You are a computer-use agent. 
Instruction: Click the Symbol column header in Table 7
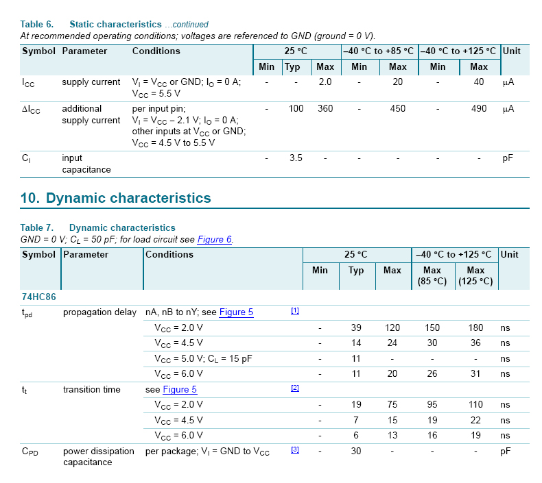(x=39, y=255)
